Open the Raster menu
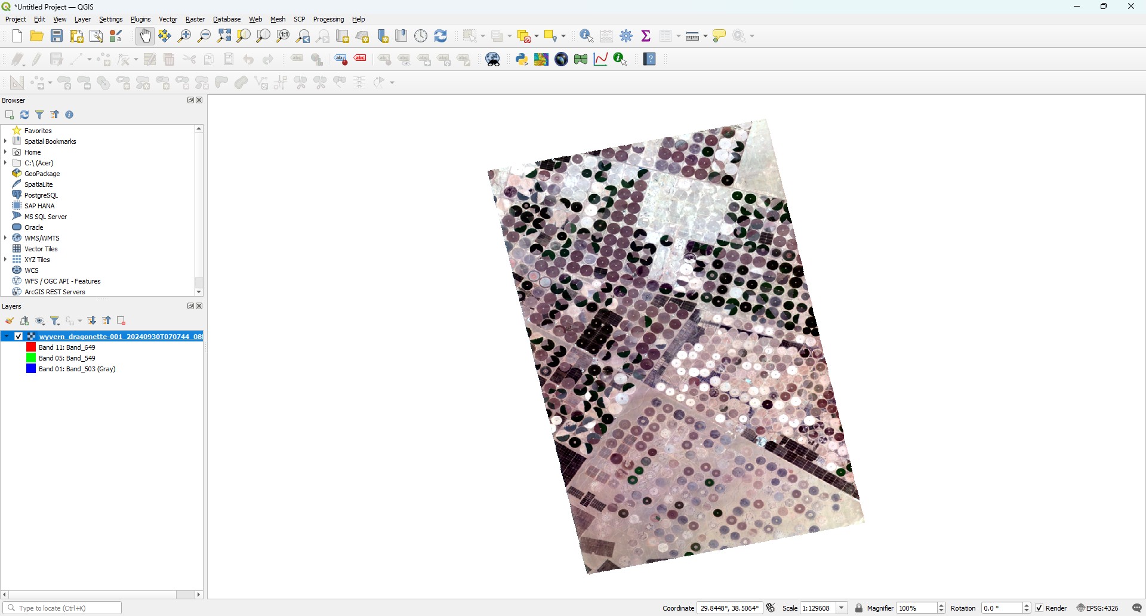Viewport: 1146px width, 616px height. coord(195,20)
